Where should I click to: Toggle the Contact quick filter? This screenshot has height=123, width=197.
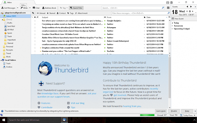coord(61,13)
